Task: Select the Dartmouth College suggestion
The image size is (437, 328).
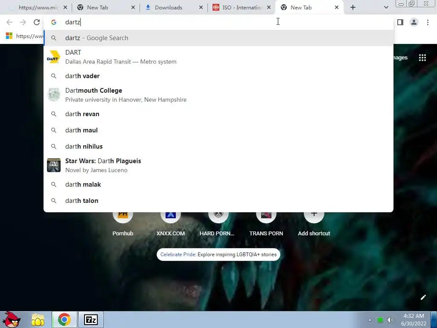Action: (x=218, y=95)
